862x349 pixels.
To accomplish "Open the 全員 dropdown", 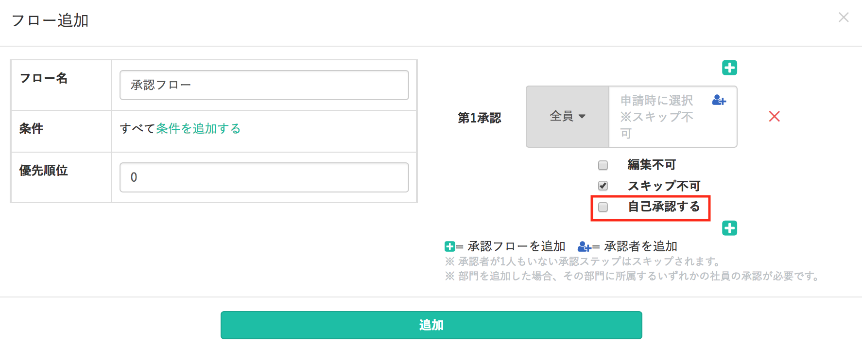I will (568, 117).
